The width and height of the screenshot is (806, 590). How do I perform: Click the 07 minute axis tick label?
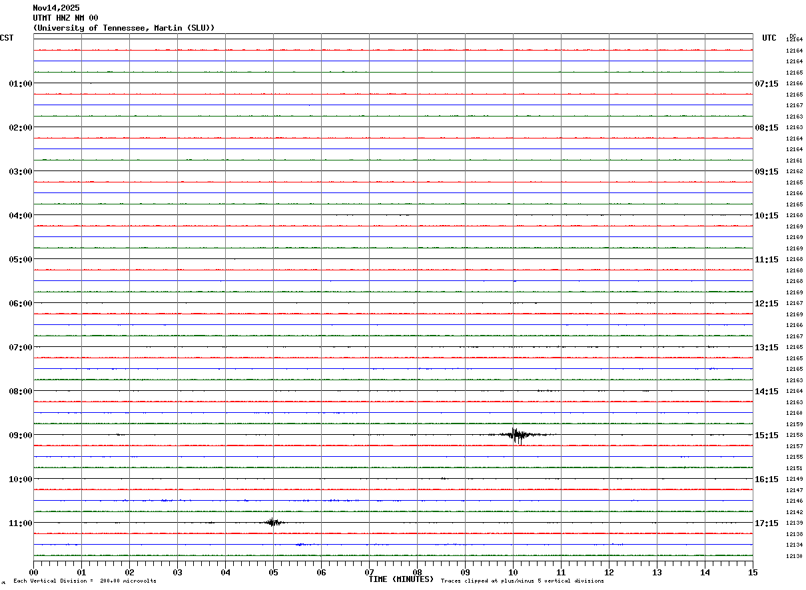(370, 572)
